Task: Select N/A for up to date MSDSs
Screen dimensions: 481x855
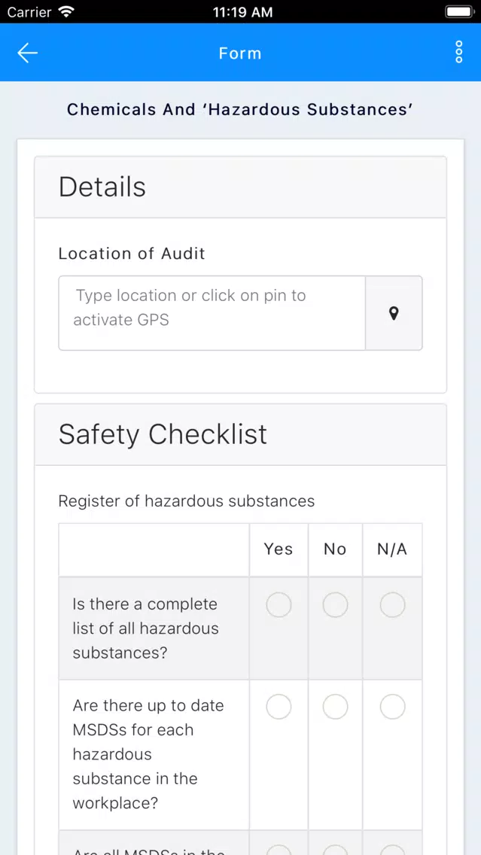Action: point(392,707)
